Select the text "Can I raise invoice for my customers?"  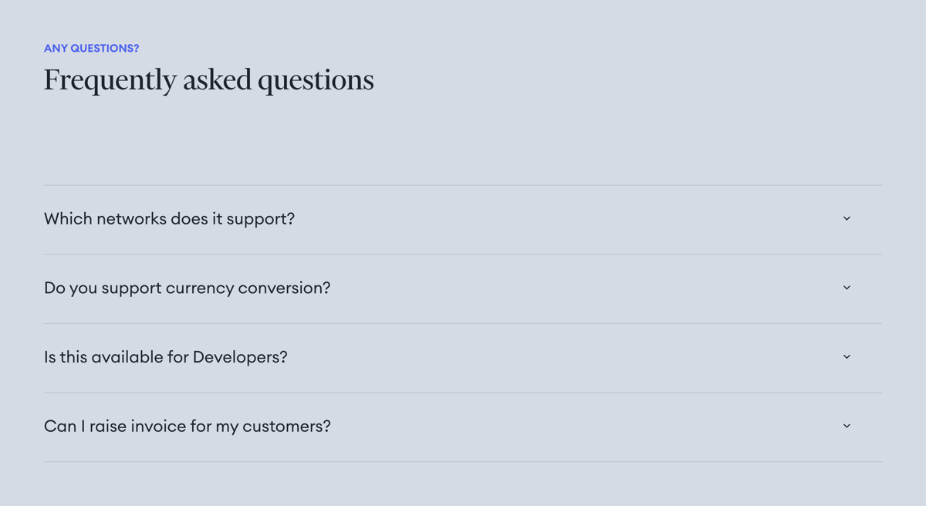pyautogui.click(x=187, y=426)
